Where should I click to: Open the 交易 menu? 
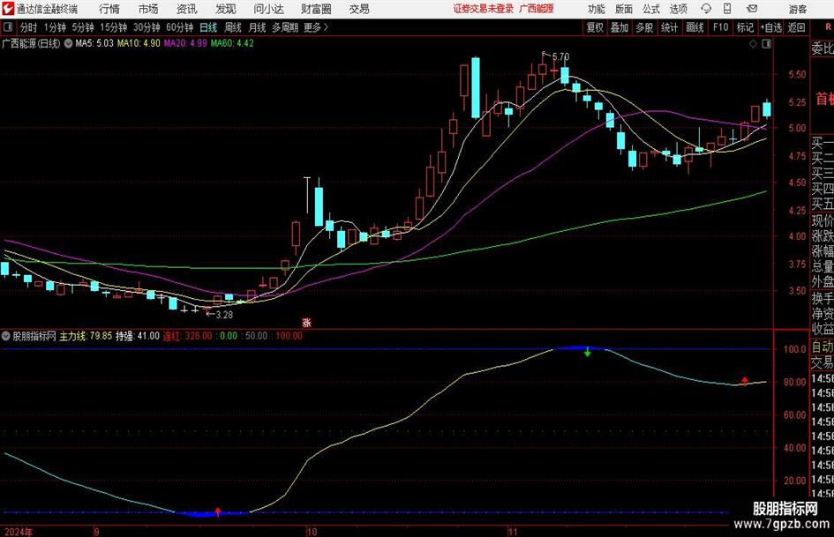[x=359, y=9]
